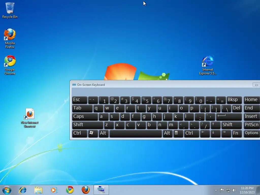Image resolution: width=260 pixels, height=195 pixels.
Task: Launch Google Chrome from the taskbar
Action: coord(70,190)
